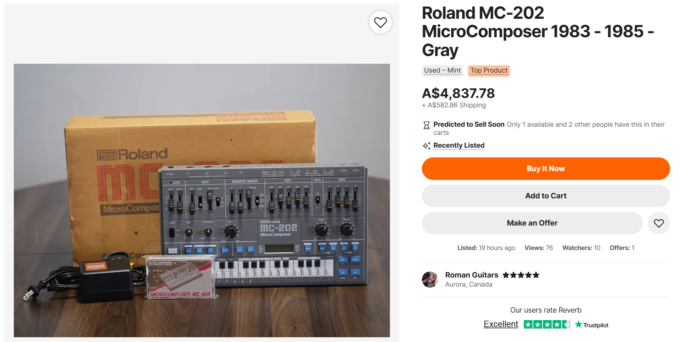Open the Recently Listed link
The height and width of the screenshot is (342, 683).
[x=459, y=145]
